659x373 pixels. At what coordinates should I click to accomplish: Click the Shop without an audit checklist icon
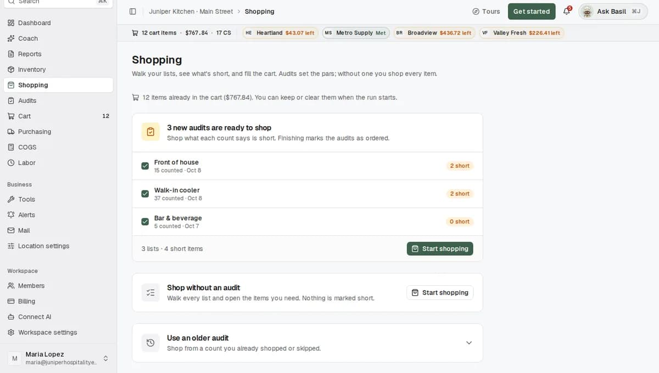pos(150,292)
